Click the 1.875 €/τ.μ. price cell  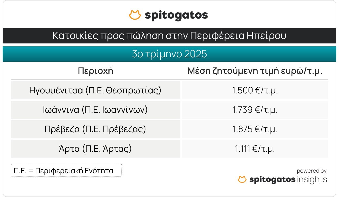pos(255,129)
